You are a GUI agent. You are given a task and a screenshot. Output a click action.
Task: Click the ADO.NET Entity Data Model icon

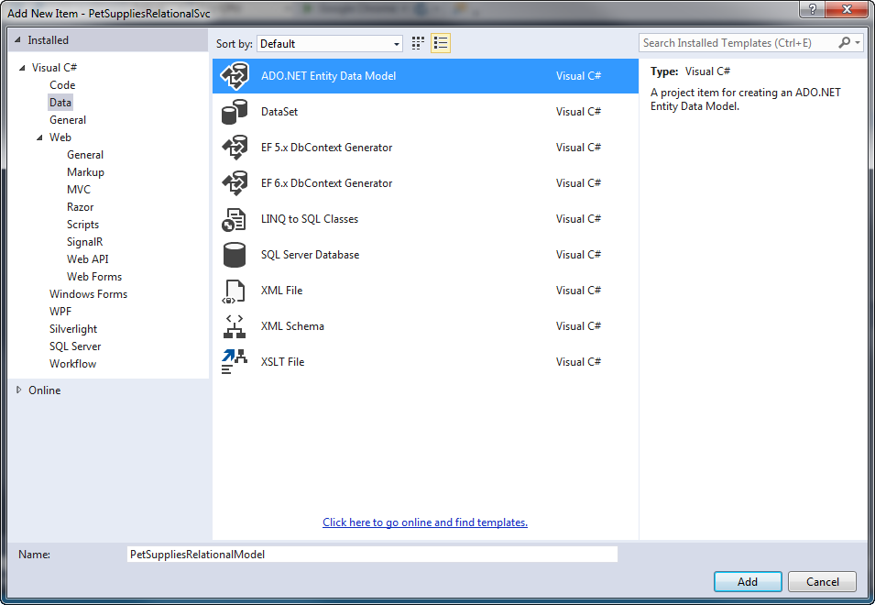235,76
